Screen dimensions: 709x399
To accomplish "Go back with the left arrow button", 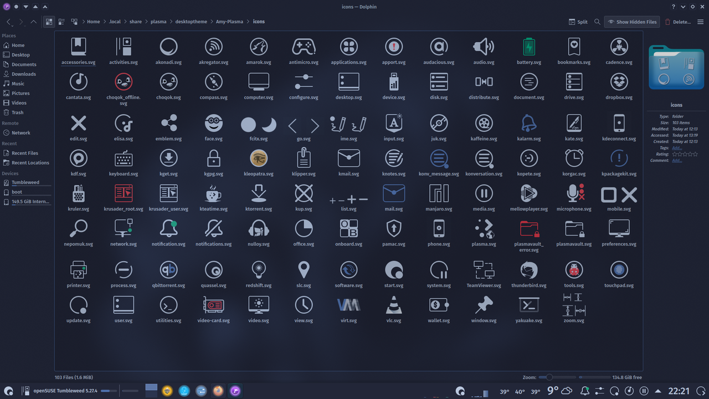I will pos(9,22).
